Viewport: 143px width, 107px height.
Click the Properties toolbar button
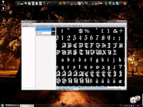click(75, 26)
